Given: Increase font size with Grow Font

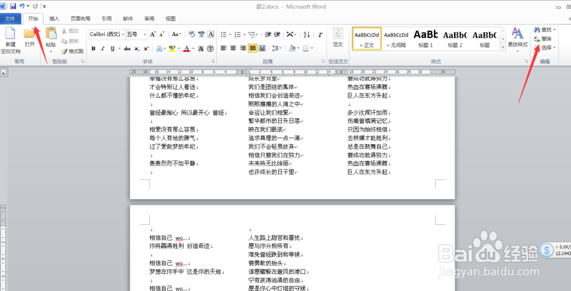Looking at the screenshot, I should pos(153,34).
